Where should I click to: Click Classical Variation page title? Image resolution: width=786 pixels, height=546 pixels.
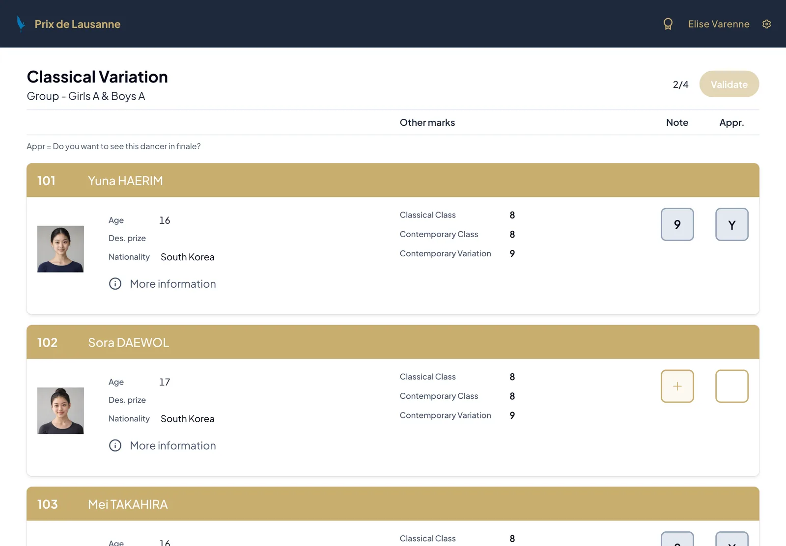97,77
